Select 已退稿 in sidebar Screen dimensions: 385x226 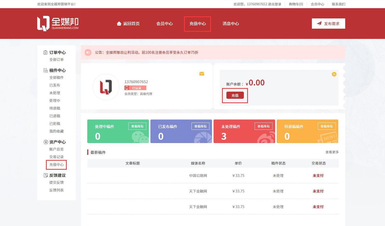tap(55, 116)
